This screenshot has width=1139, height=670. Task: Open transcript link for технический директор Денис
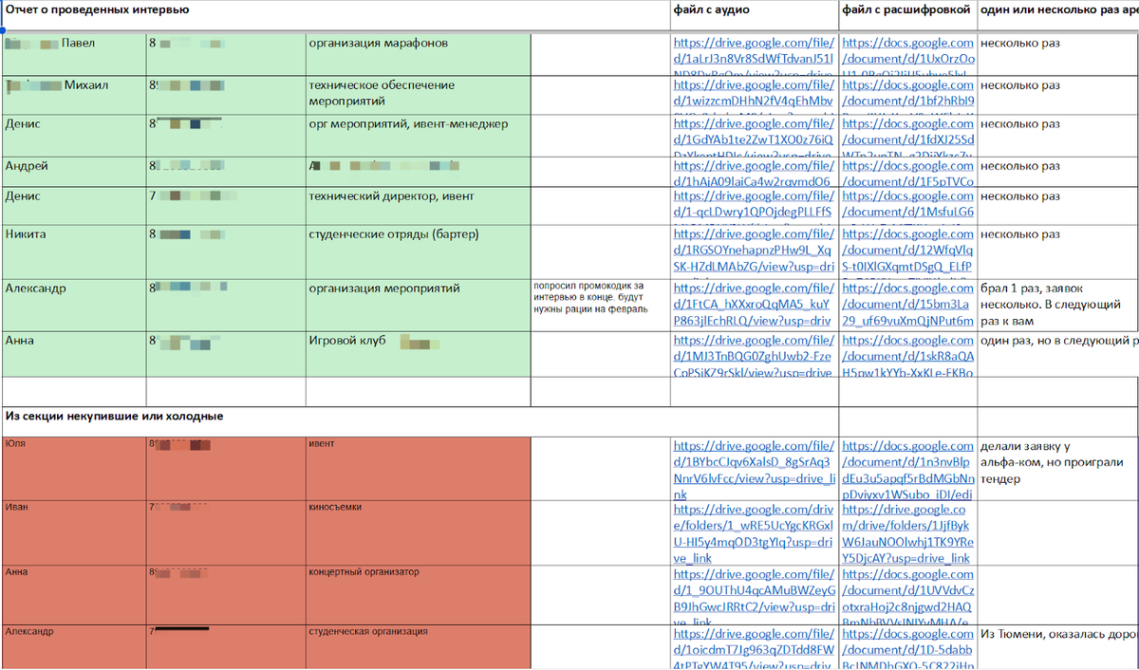click(x=908, y=205)
